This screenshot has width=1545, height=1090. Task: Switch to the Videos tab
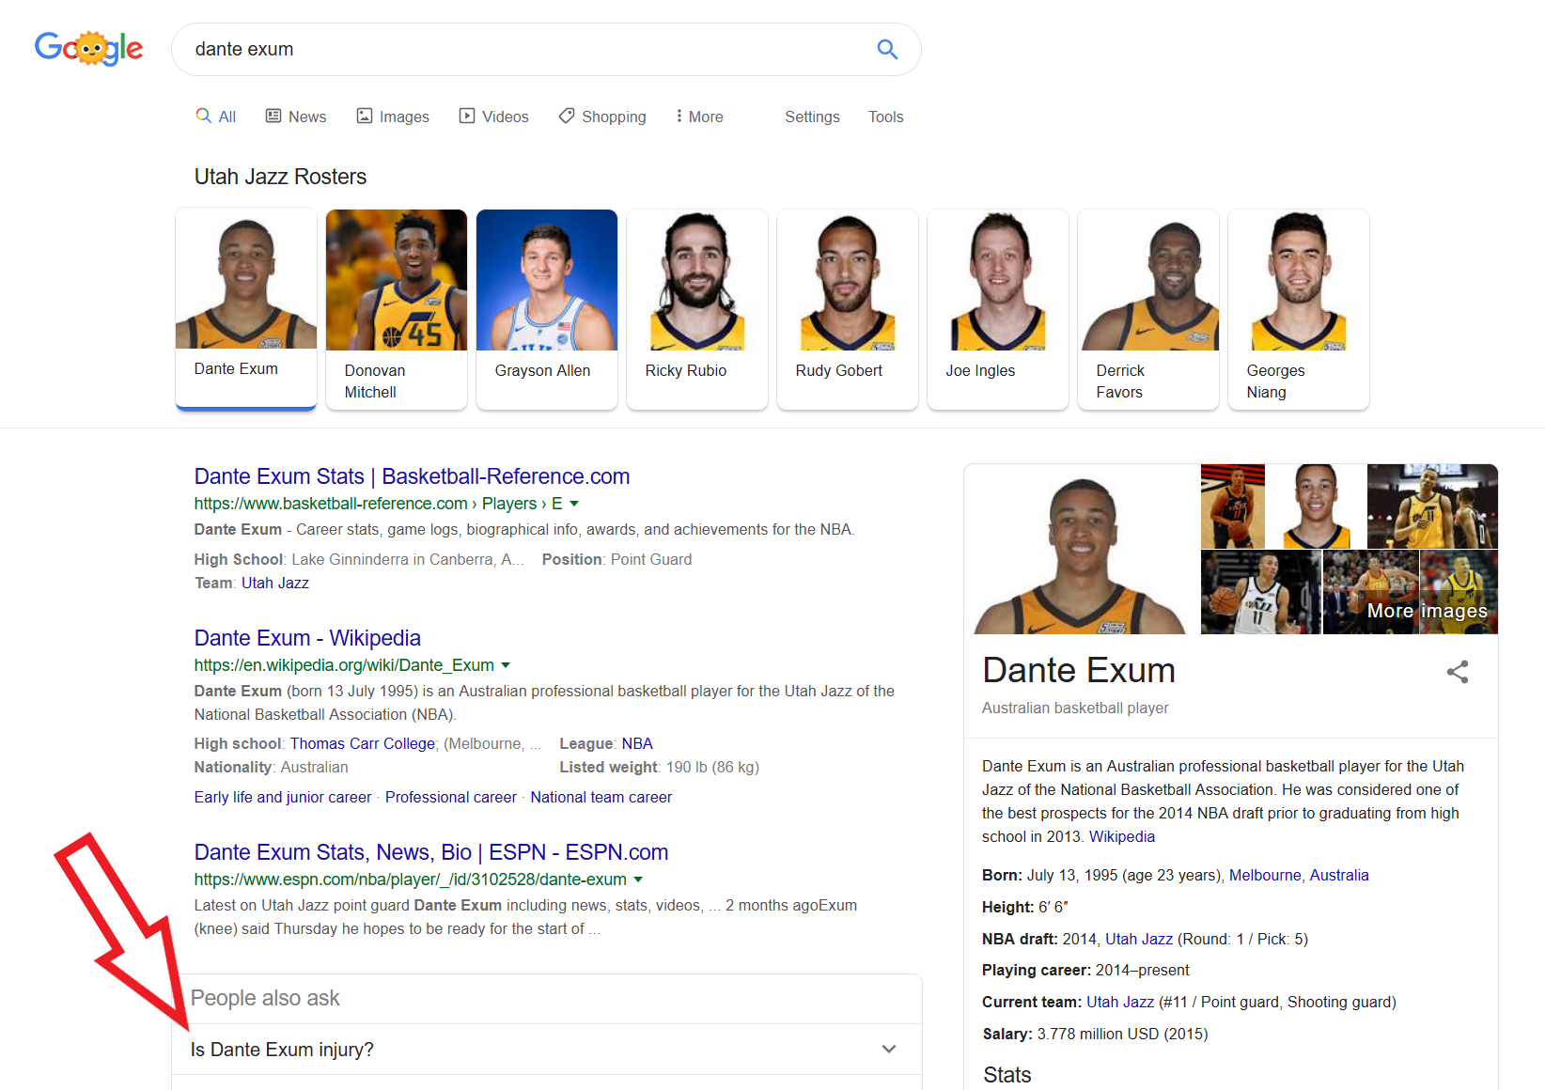pyautogui.click(x=494, y=117)
